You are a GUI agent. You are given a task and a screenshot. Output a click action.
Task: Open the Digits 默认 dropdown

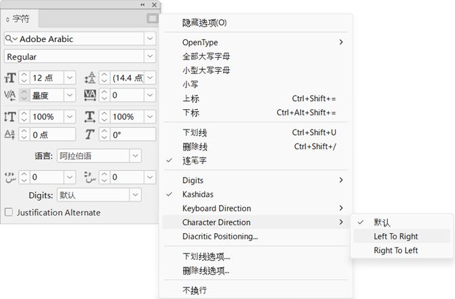[135, 195]
